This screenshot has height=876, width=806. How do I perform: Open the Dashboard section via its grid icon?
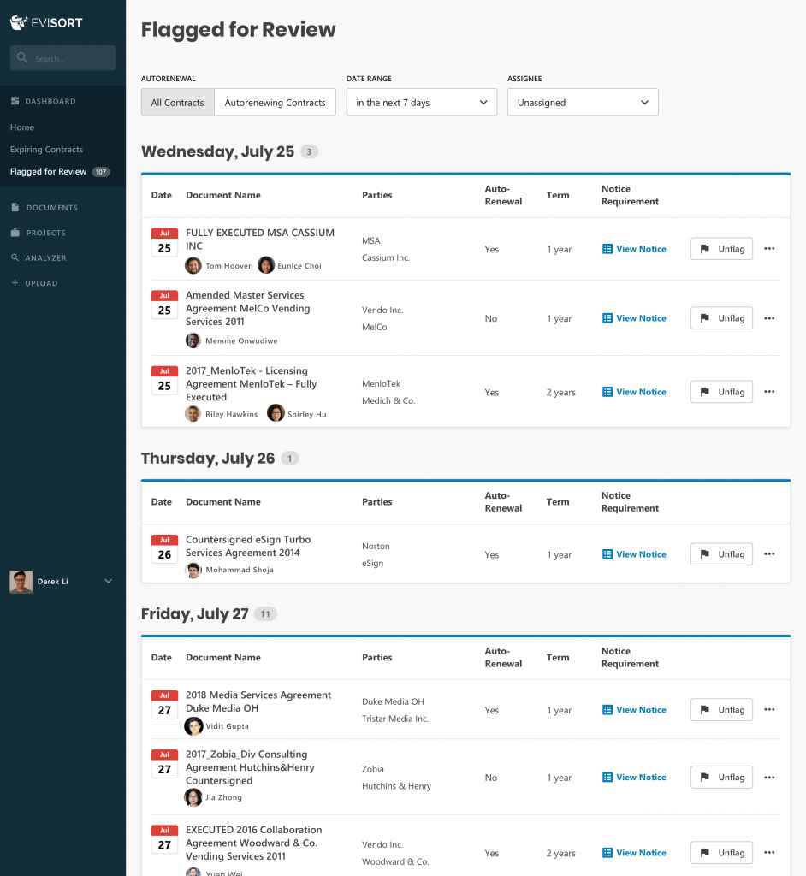[16, 101]
